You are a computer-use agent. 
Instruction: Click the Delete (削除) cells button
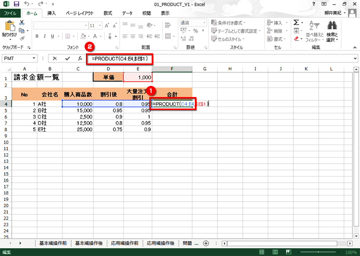[x=277, y=31]
